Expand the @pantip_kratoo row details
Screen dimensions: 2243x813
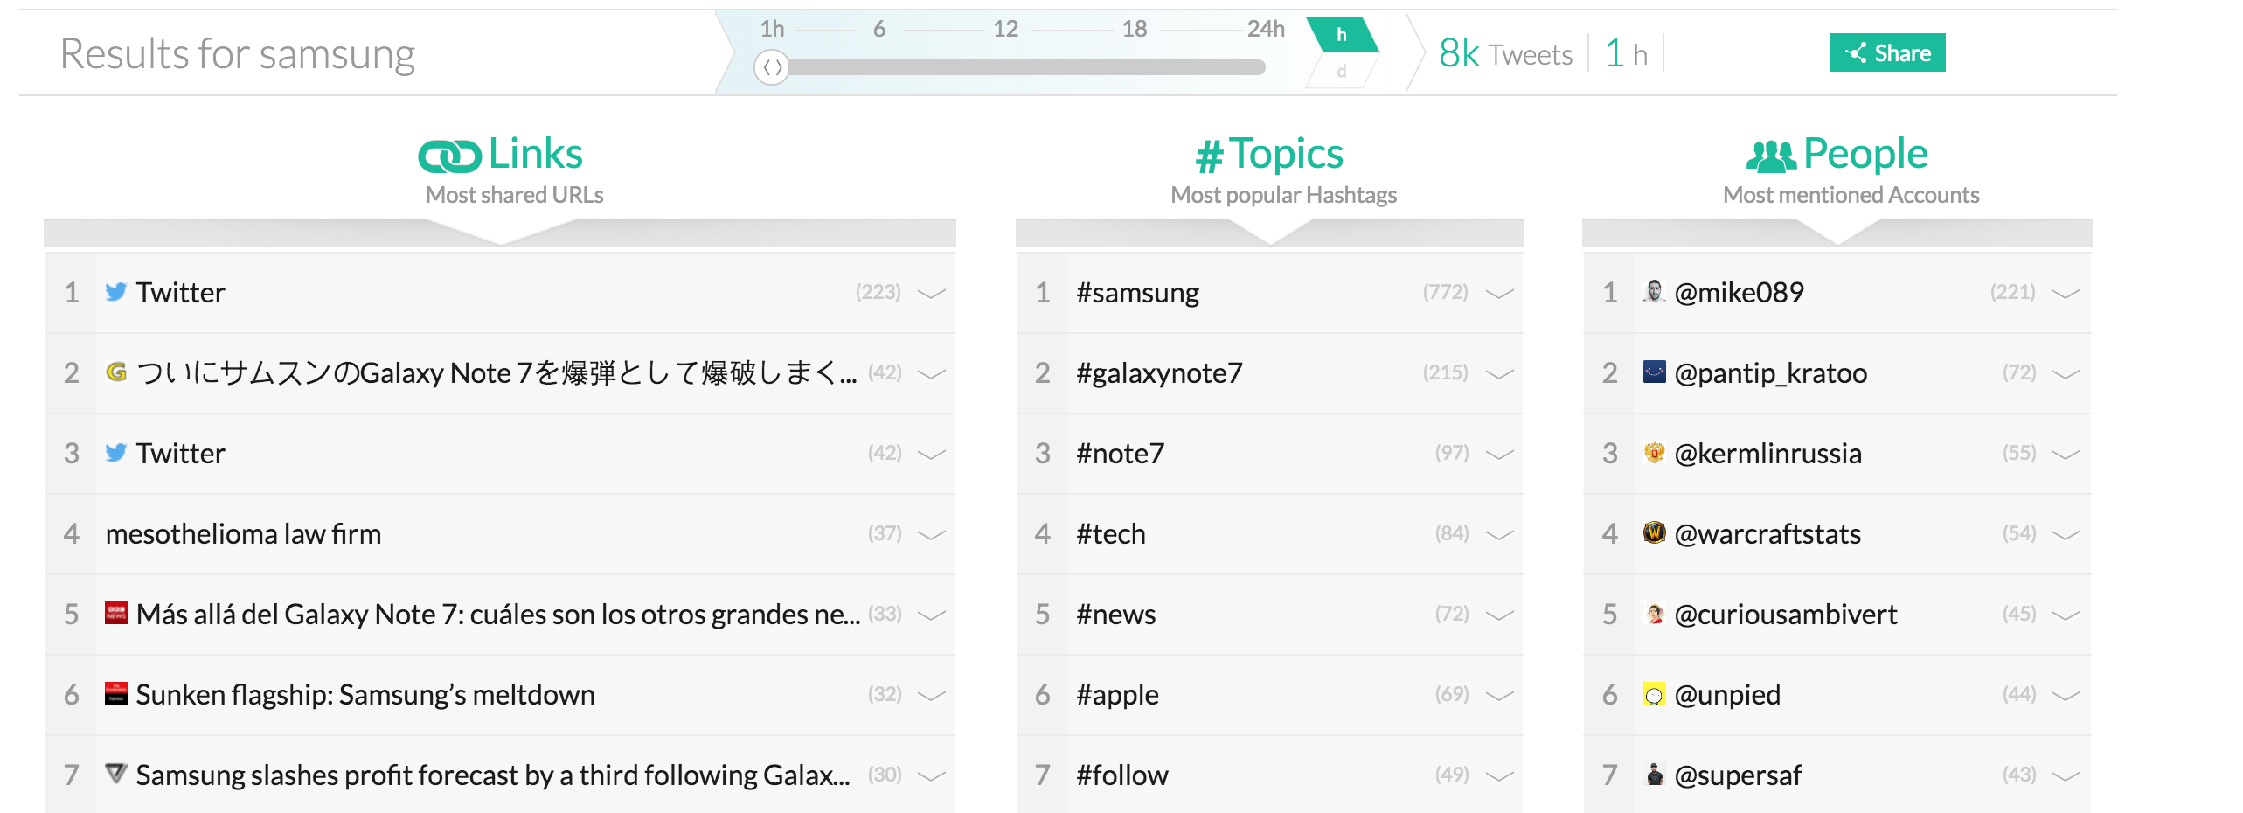pos(2066,374)
